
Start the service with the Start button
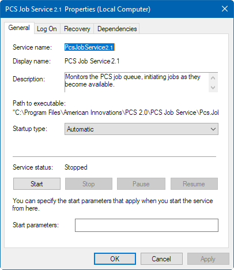tap(37, 184)
